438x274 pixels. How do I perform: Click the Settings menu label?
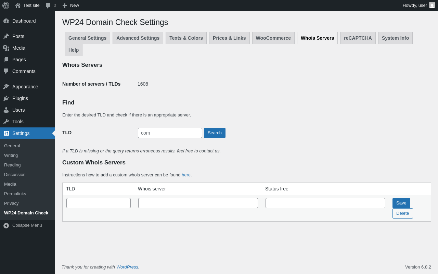click(x=21, y=133)
